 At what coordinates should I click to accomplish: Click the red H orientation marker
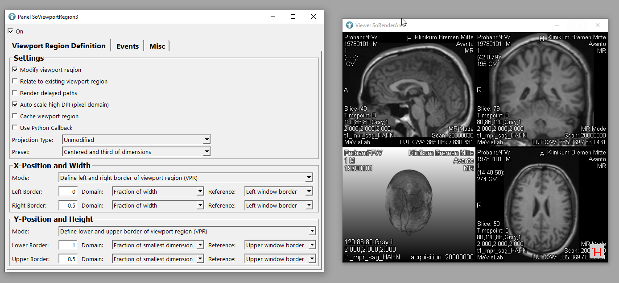[597, 252]
